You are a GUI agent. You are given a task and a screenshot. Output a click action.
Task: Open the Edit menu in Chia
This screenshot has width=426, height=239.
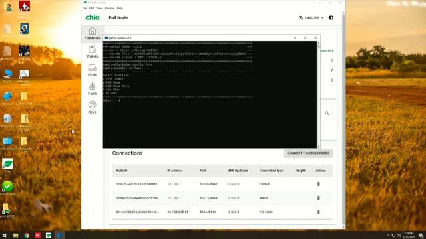(x=91, y=8)
